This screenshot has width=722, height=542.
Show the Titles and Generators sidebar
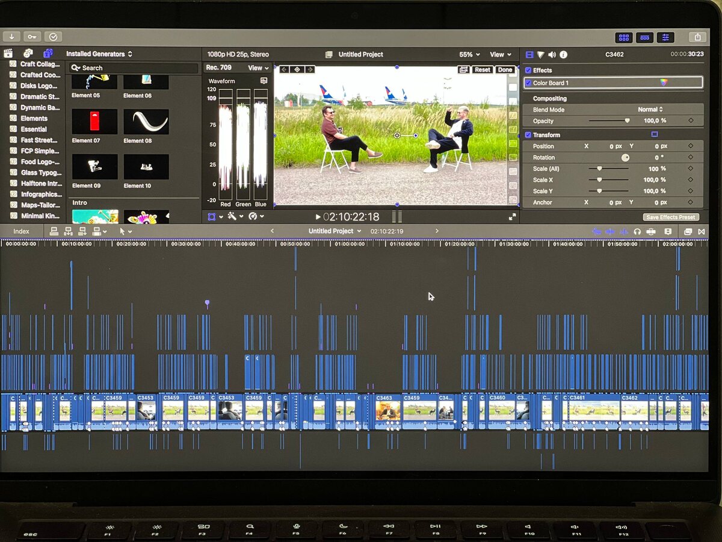(48, 53)
